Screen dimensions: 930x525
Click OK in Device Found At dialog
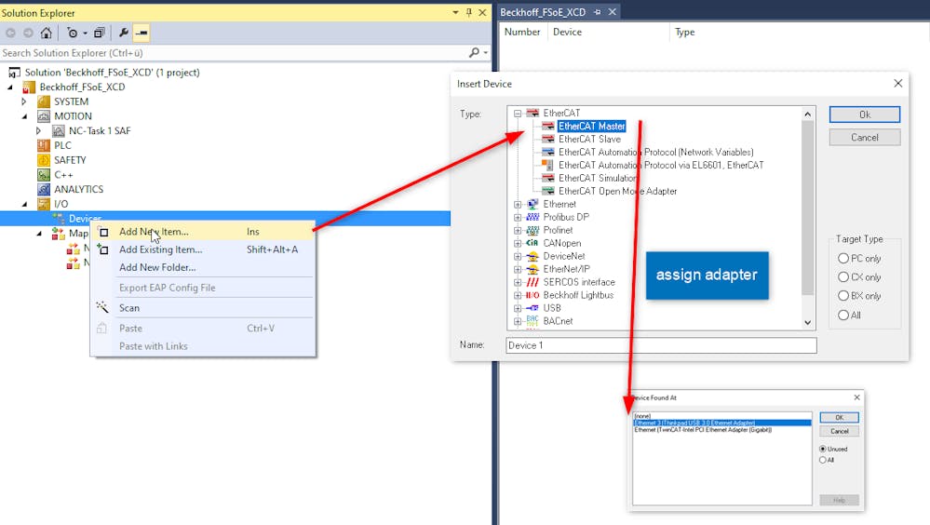coord(840,418)
